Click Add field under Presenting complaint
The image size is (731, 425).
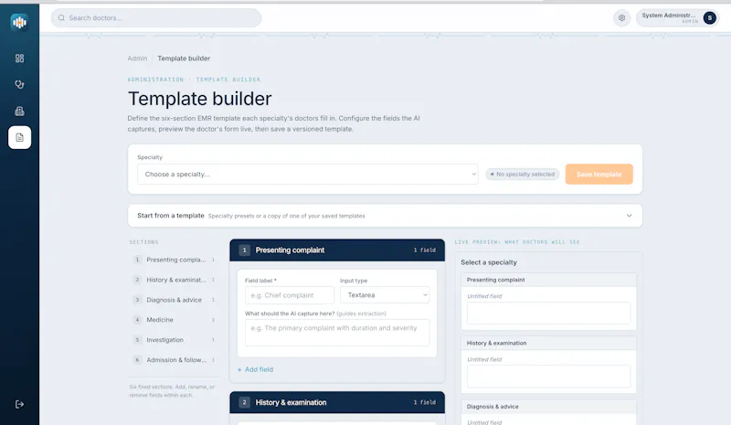point(256,369)
